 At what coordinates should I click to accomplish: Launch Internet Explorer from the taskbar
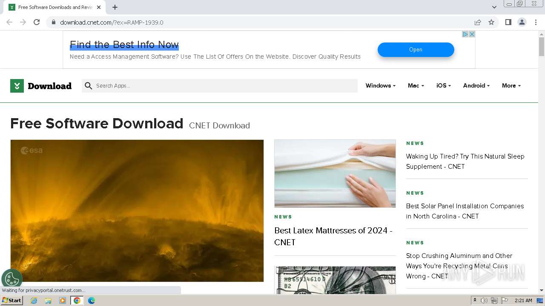[34, 300]
